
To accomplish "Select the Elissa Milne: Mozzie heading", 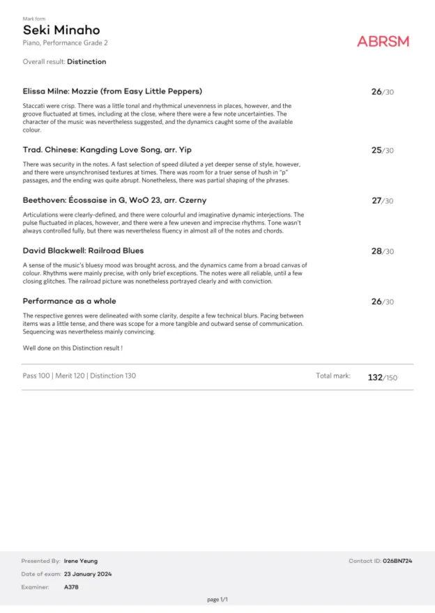I will (x=112, y=91).
